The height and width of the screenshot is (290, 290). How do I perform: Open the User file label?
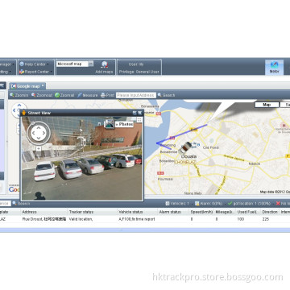tap(136, 64)
